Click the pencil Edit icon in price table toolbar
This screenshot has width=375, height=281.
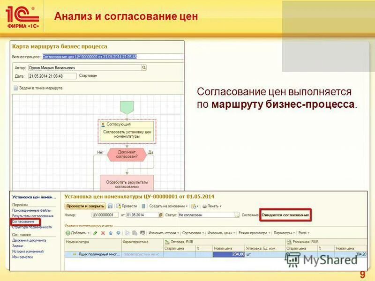point(94,232)
